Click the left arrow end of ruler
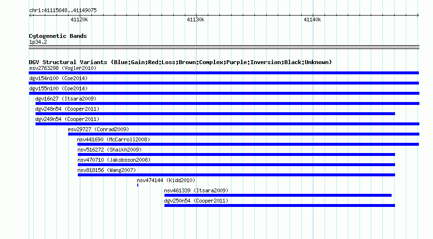 click(x=30, y=16)
